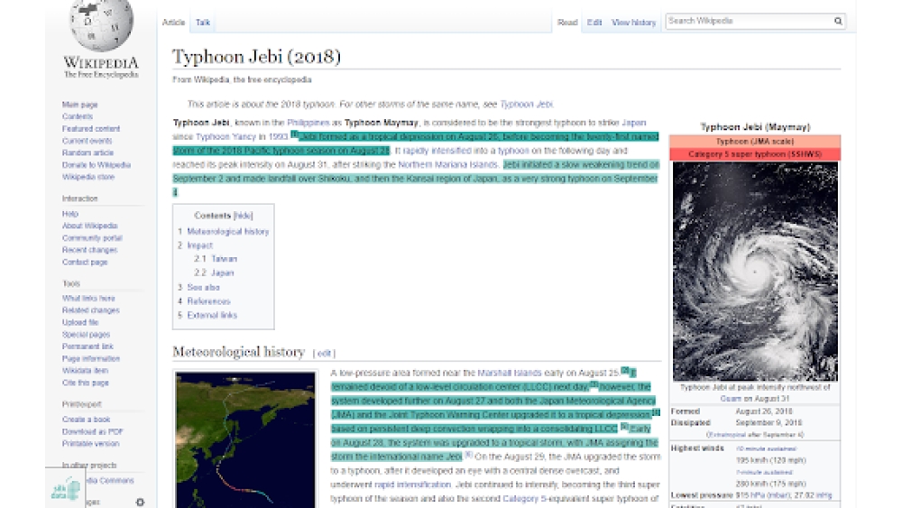The height and width of the screenshot is (508, 902).
Task: Enlarge the typhoon satellite image in infobox
Action: pos(755,271)
